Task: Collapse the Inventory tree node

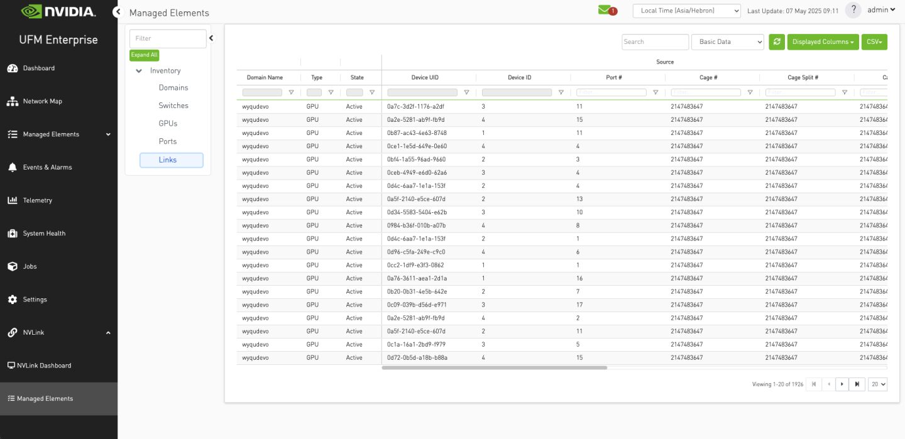Action: [x=139, y=71]
